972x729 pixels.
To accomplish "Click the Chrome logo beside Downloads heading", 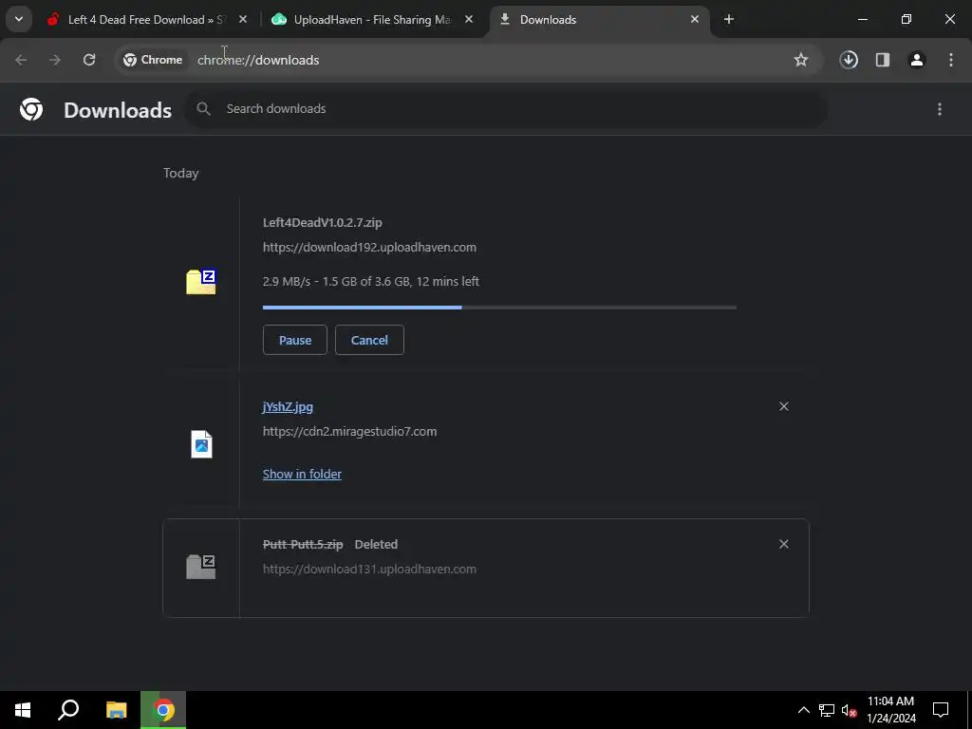I will pyautogui.click(x=31, y=110).
